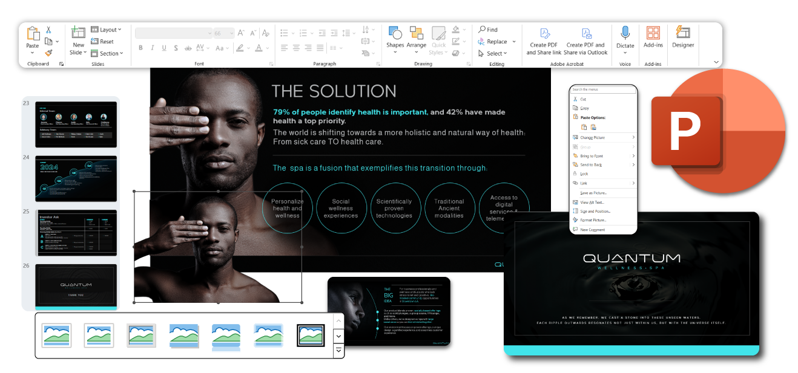This screenshot has width=798, height=373.
Task: Open the Designer pane
Action: (x=683, y=37)
